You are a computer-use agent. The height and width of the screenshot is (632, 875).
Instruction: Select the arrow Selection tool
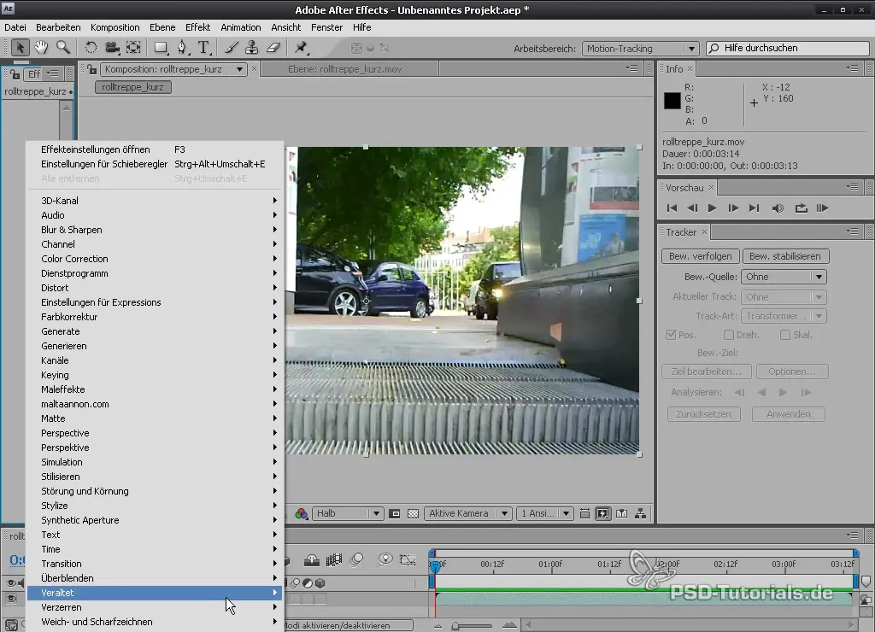[x=21, y=48]
